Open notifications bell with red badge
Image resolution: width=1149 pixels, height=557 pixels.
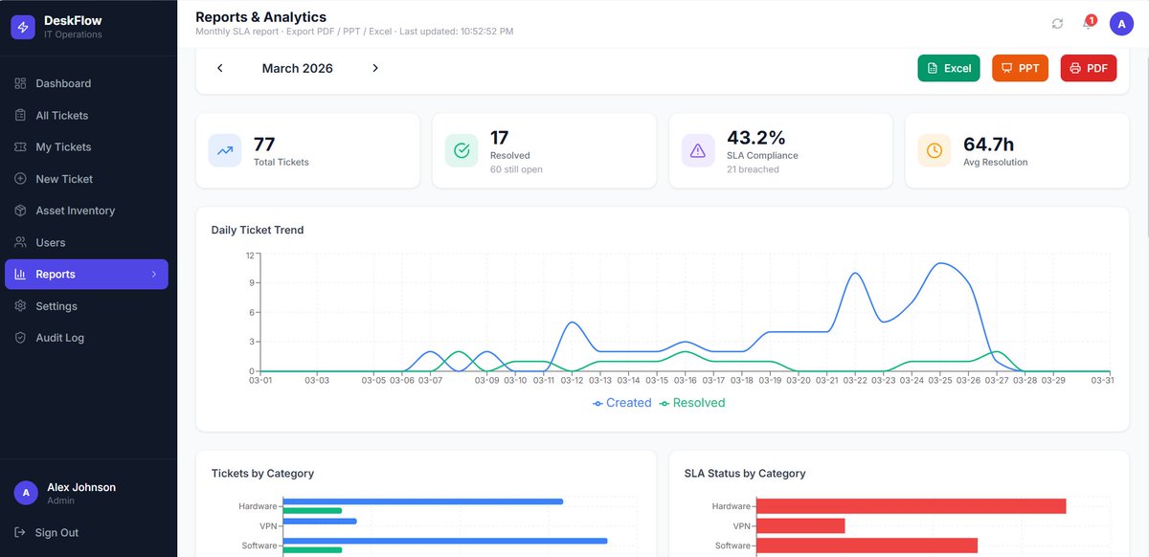point(1089,23)
